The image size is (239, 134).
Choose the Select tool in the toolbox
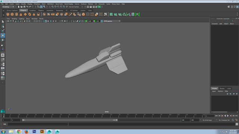click(x=3, y=22)
